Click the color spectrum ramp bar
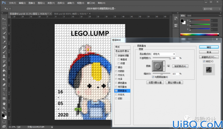Viewport: 223px width, 129px height. 200,34
